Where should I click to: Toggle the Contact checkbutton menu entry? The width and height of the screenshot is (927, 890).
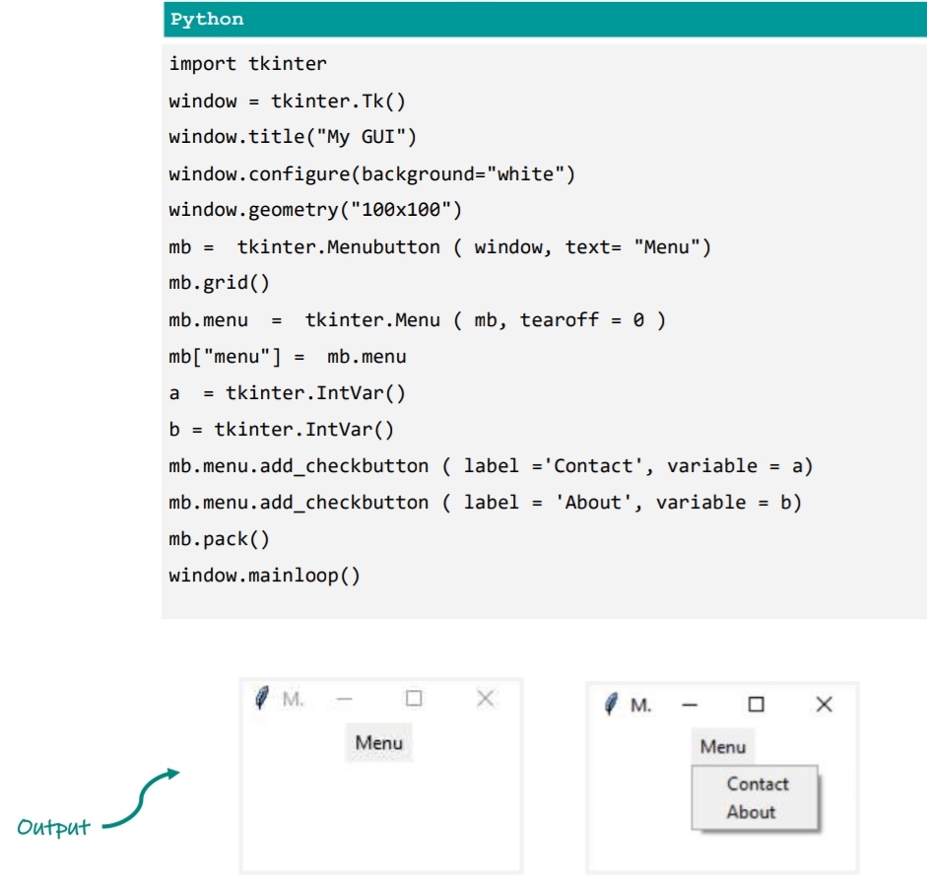pyautogui.click(x=757, y=785)
